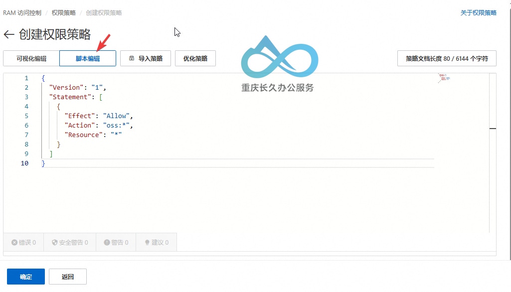Image resolution: width=511 pixels, height=292 pixels.
Task: Click the 返回 button
Action: pos(68,277)
